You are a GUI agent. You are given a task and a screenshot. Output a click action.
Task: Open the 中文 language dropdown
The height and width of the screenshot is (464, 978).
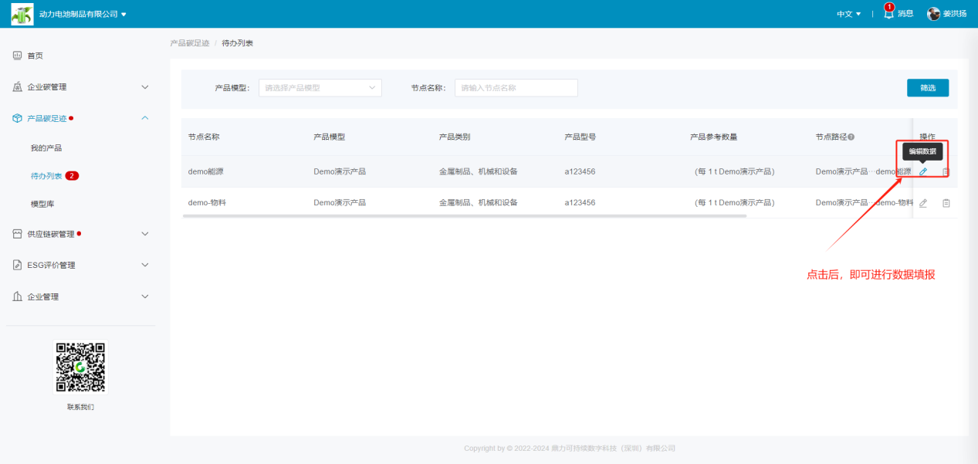(848, 14)
